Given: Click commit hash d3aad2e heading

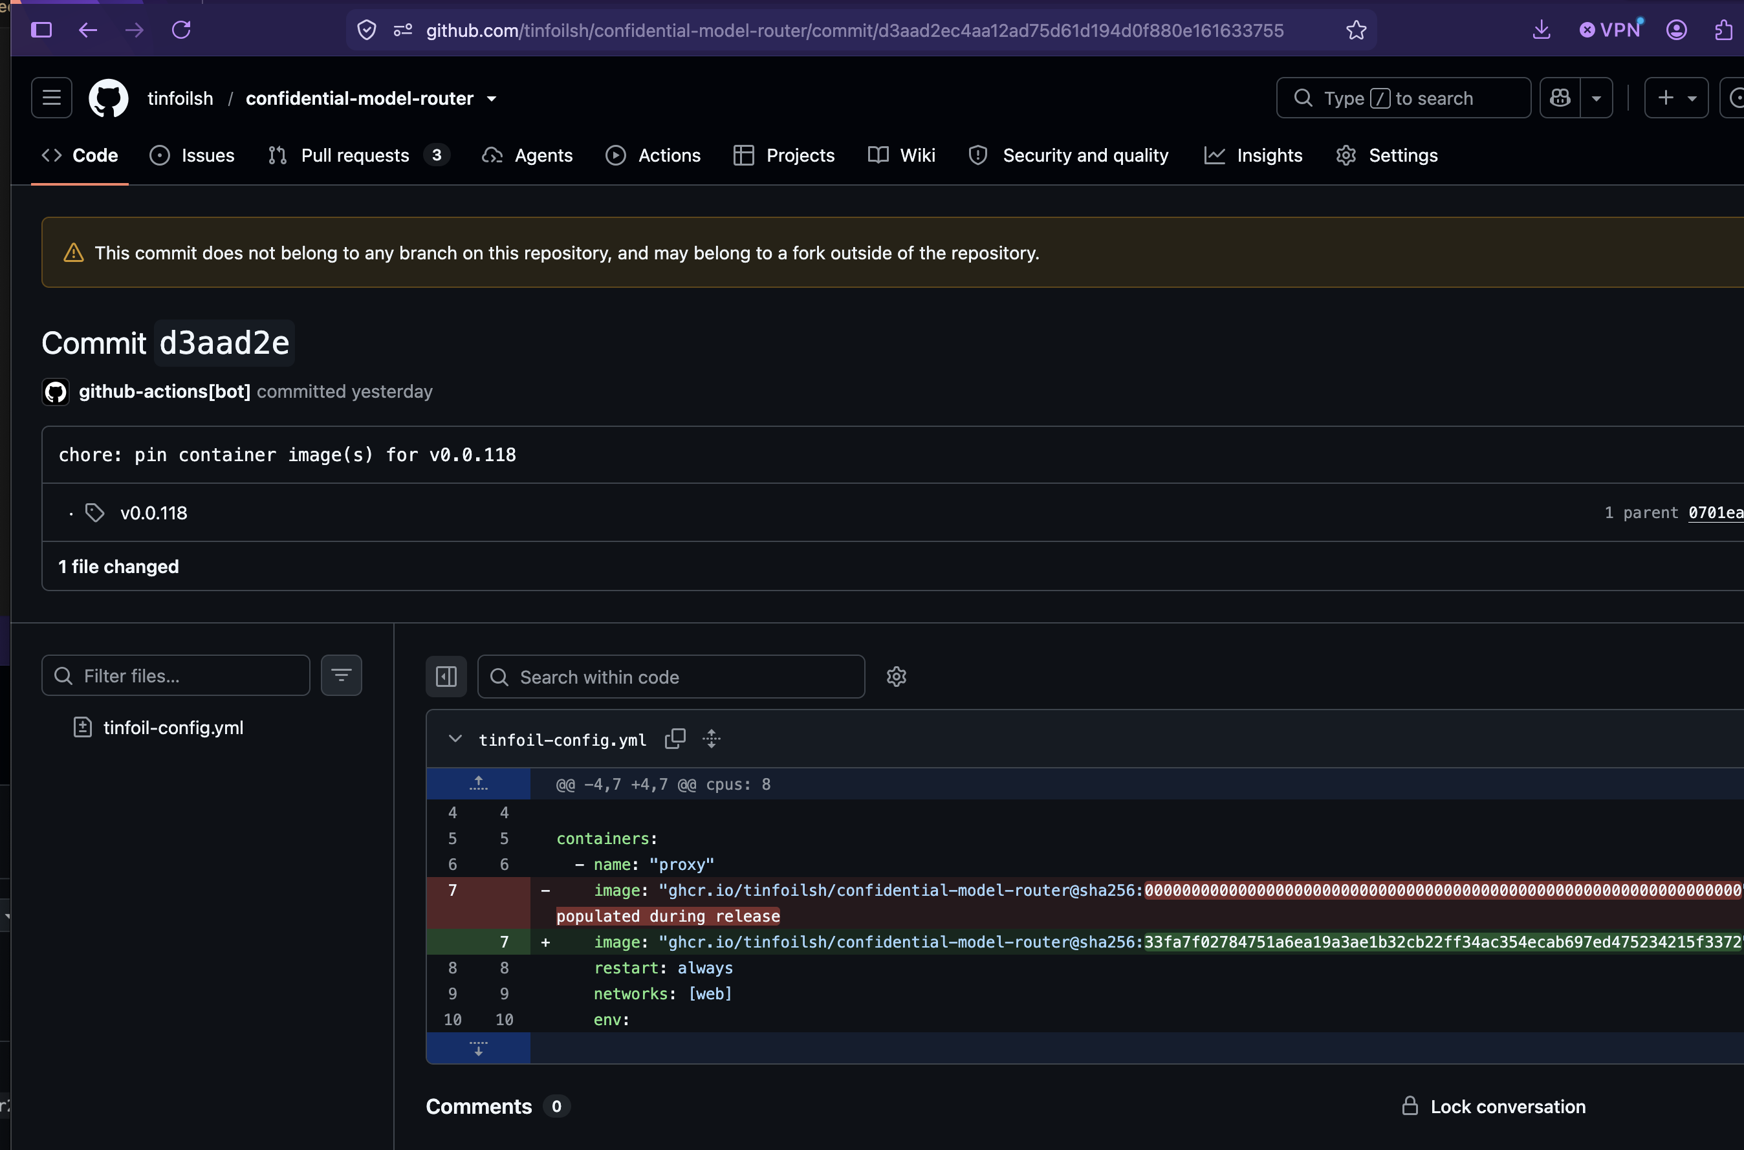Looking at the screenshot, I should click(224, 343).
